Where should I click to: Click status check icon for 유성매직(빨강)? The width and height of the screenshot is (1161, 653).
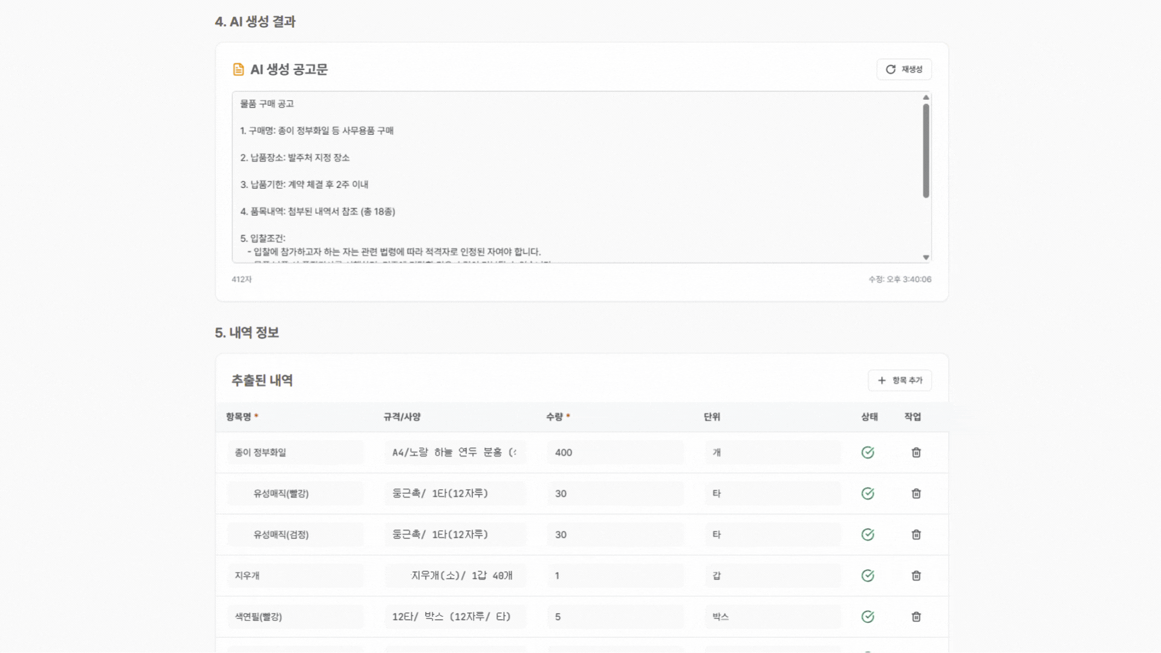868,493
